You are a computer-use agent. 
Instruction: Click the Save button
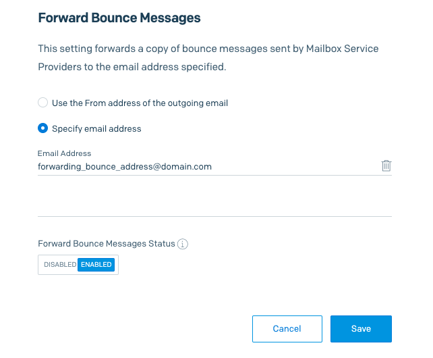click(x=361, y=329)
